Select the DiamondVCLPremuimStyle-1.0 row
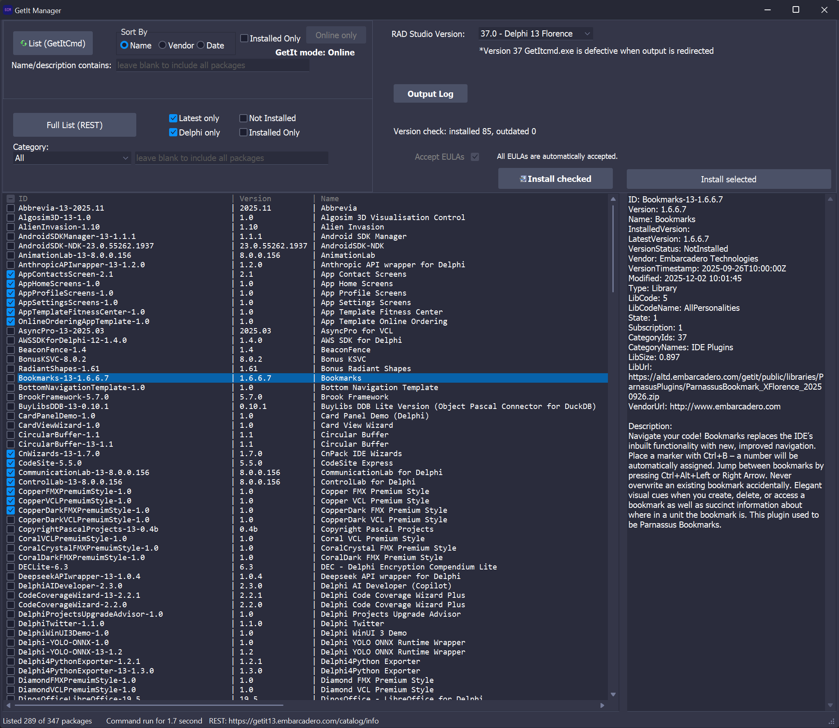The height and width of the screenshot is (728, 839). point(307,690)
